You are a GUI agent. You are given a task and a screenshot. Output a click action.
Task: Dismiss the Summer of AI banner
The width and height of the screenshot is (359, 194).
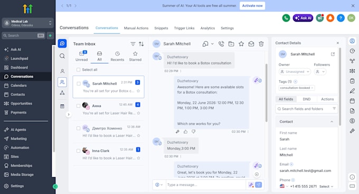pyautogui.click(x=353, y=6)
